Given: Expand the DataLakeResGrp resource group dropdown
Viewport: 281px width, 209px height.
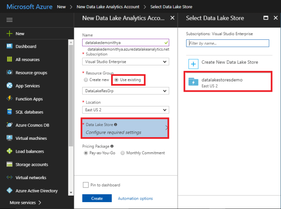Looking at the screenshot, I should click(125, 91).
